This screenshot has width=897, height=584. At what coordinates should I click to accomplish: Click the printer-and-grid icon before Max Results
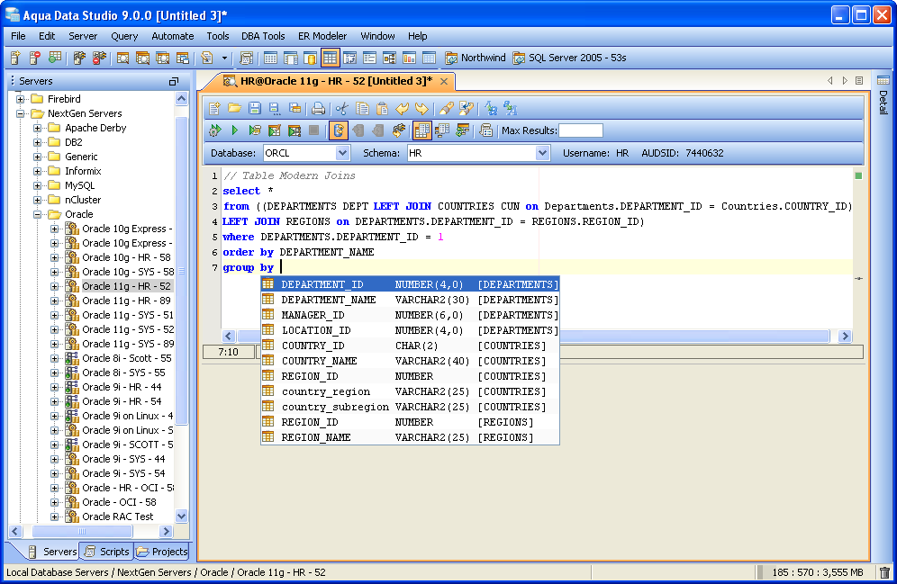tap(486, 130)
